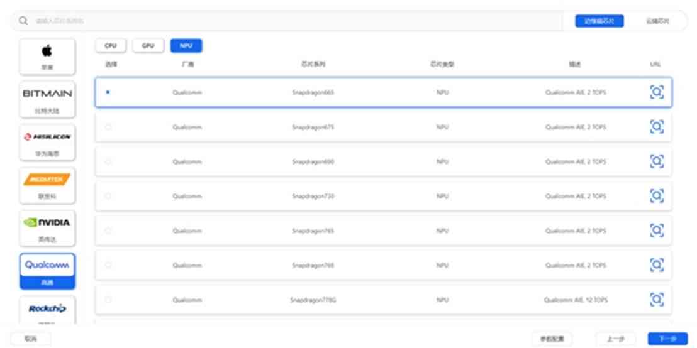Select the MediaTek vendor logo card

[x=47, y=185]
